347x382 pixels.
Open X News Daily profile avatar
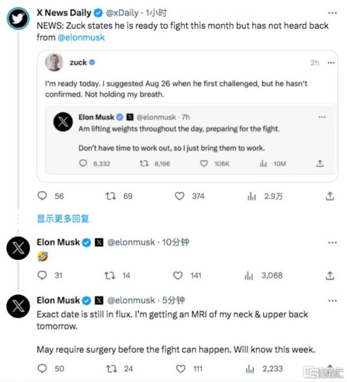18,19
